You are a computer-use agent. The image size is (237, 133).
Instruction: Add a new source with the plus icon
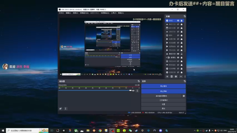click(167, 77)
